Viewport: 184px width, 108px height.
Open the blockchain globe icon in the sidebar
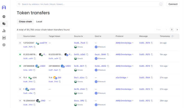(x=4, y=17)
